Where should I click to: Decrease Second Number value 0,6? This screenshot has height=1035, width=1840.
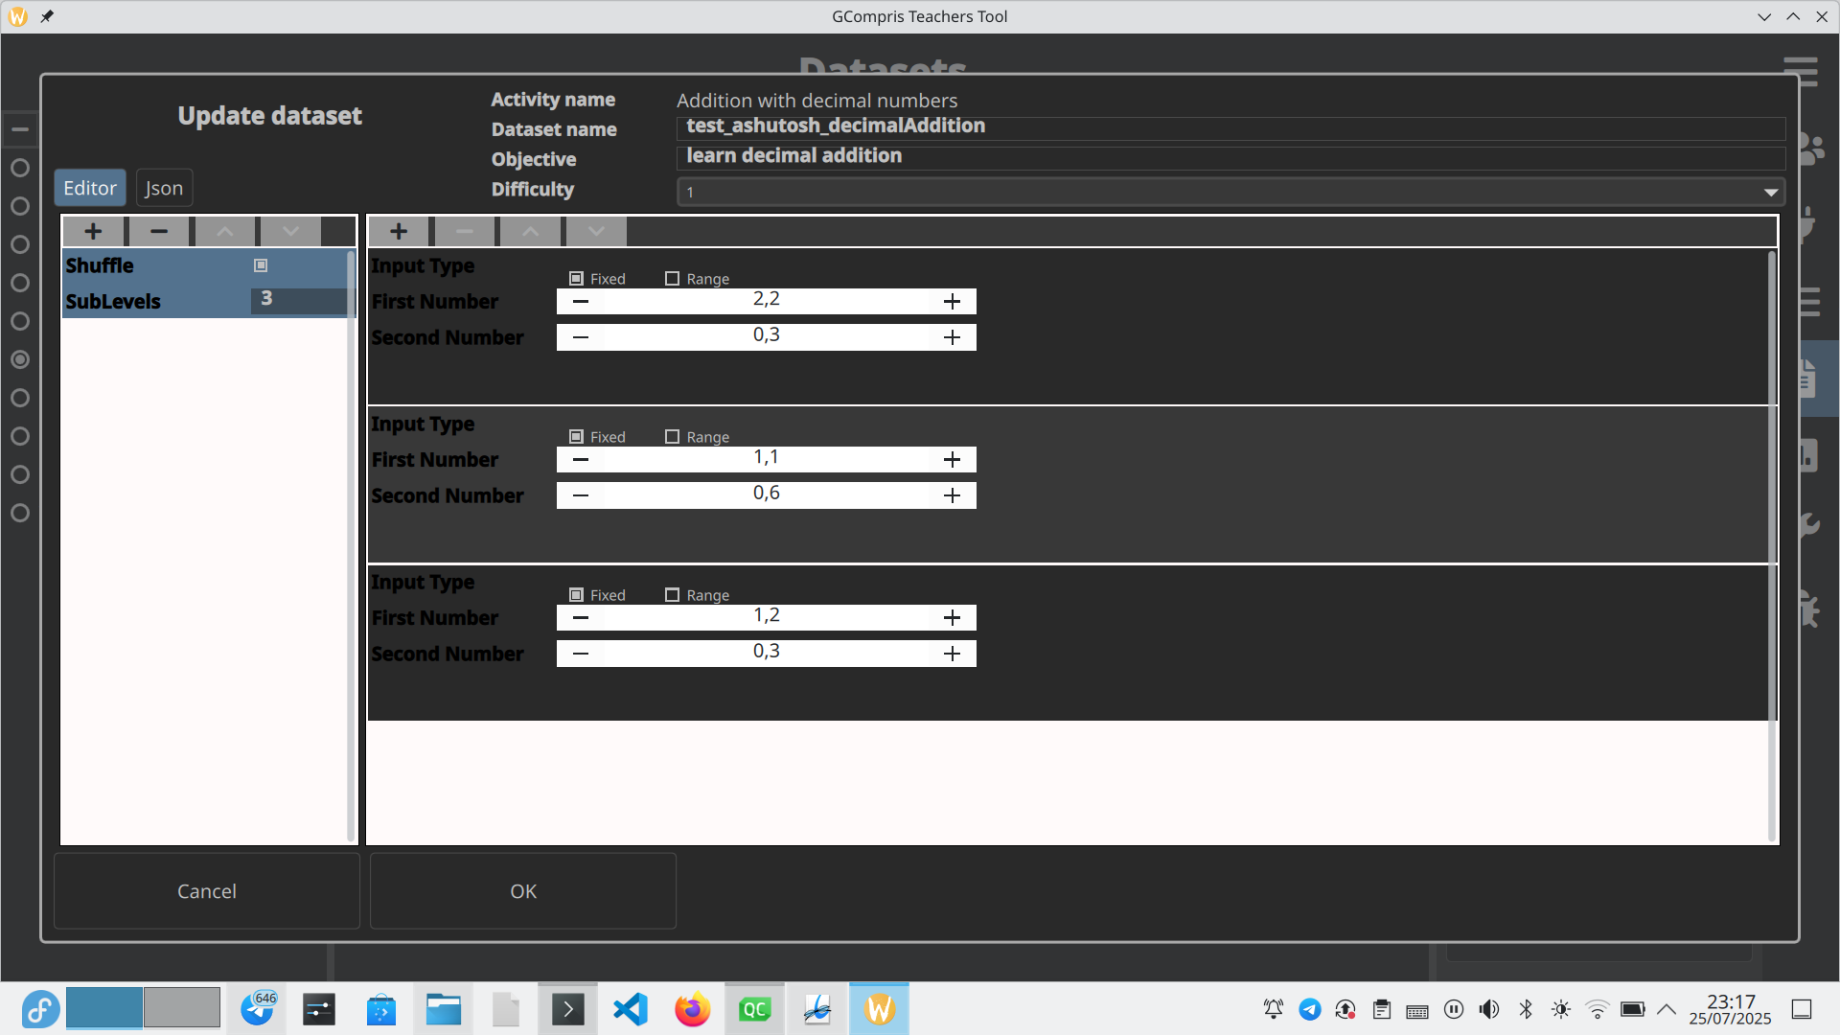581,495
